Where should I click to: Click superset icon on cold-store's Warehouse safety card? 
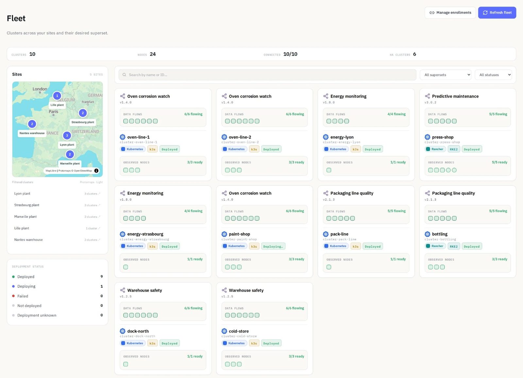pyautogui.click(x=224, y=290)
